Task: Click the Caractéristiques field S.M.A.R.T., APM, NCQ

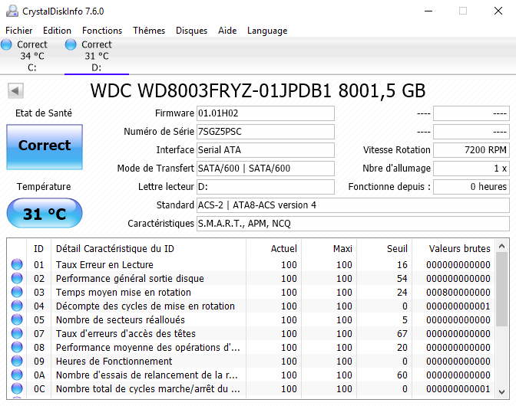Action: (x=353, y=224)
